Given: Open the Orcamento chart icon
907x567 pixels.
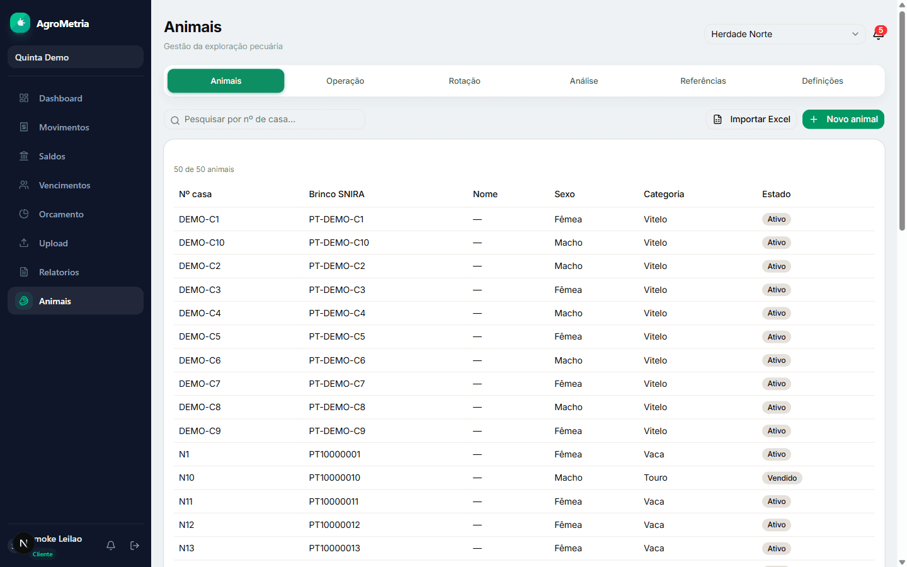Looking at the screenshot, I should [24, 214].
